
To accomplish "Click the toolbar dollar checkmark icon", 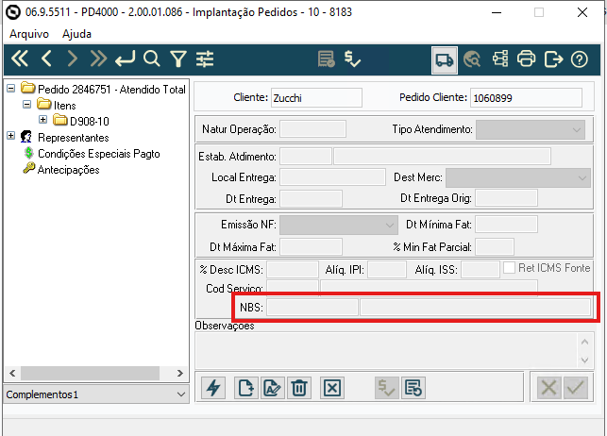I will (x=352, y=59).
